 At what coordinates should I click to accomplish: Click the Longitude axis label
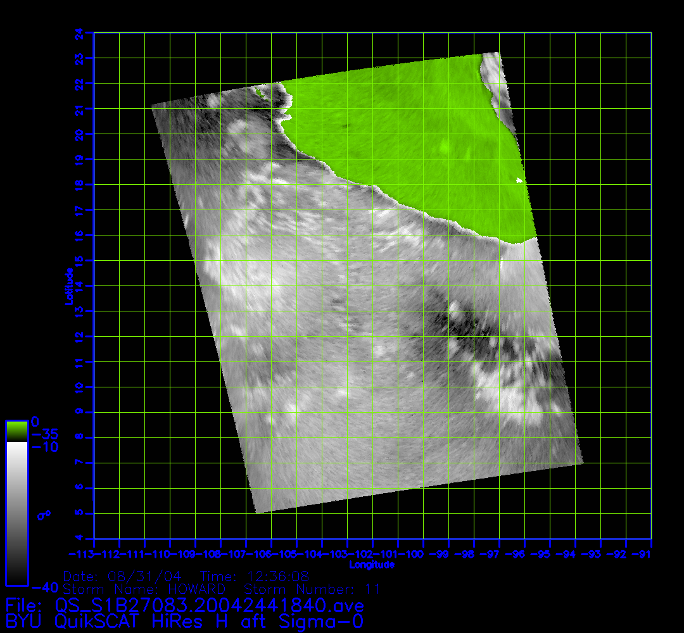[x=372, y=565]
